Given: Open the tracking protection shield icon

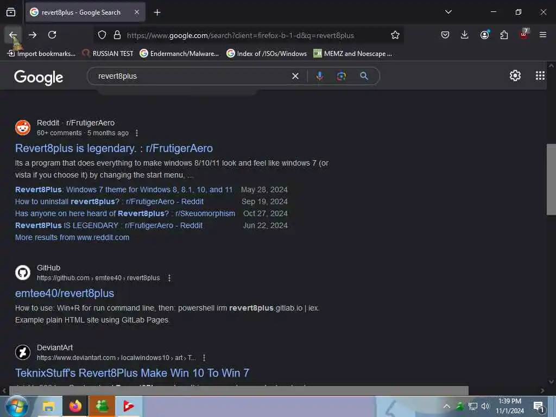Looking at the screenshot, I should (102, 35).
